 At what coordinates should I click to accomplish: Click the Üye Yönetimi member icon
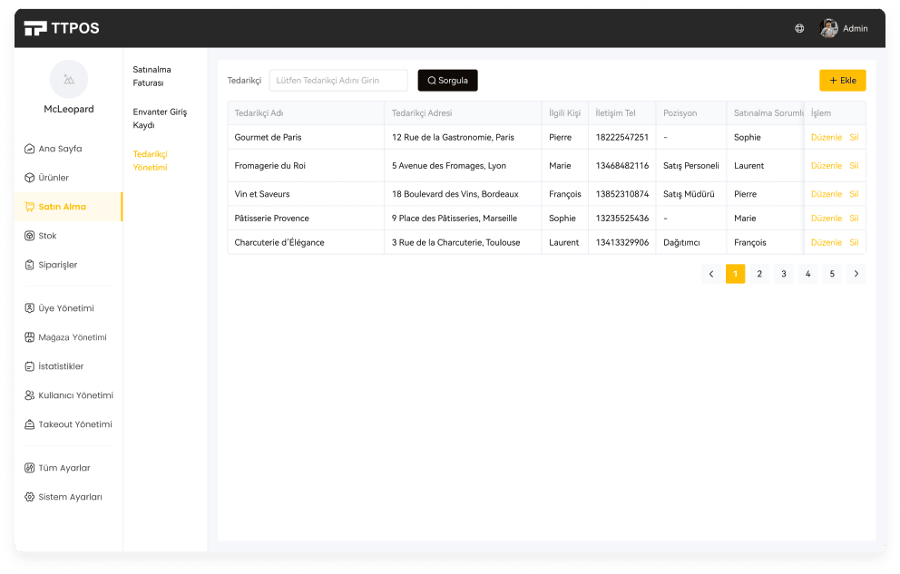click(29, 308)
